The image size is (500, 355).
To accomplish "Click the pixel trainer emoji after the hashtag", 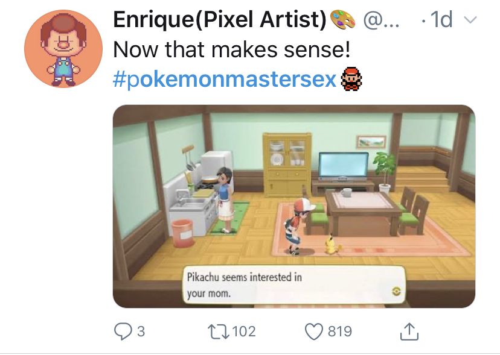I will (351, 79).
